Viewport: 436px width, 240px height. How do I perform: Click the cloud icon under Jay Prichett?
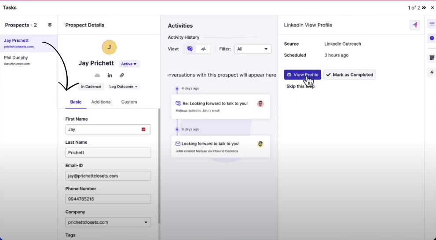click(97, 76)
